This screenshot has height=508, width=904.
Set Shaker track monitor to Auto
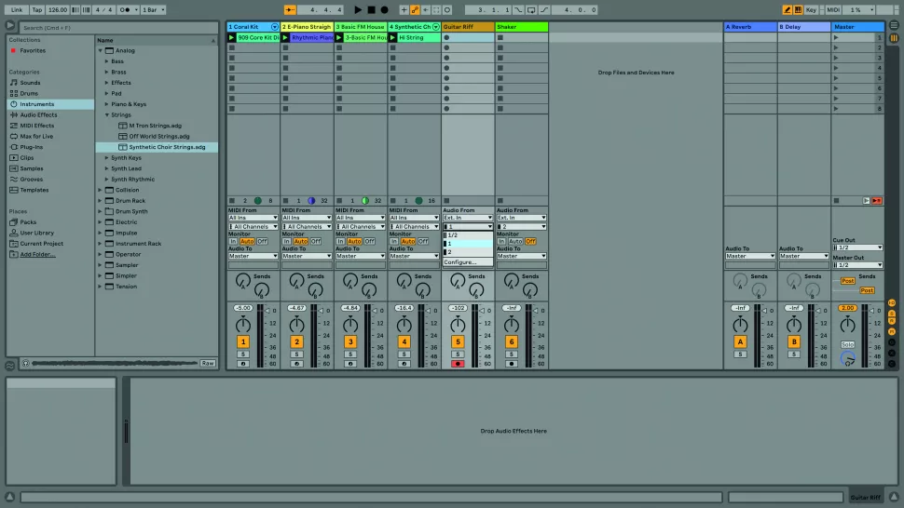tap(515, 241)
